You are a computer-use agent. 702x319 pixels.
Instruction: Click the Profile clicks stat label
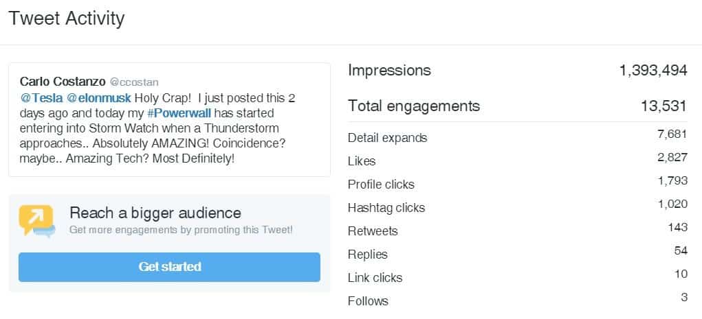(381, 185)
